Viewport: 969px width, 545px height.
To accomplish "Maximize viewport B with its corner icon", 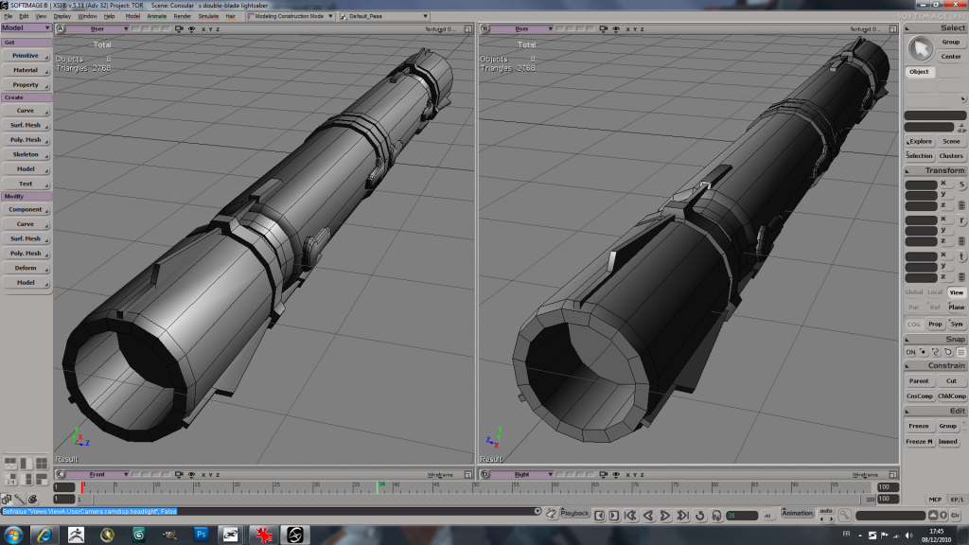I will (893, 29).
